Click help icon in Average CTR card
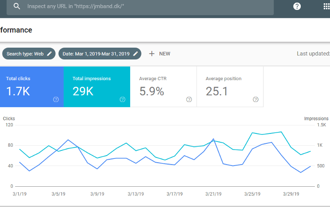Viewport: 330px width, 207px height. 189,99
